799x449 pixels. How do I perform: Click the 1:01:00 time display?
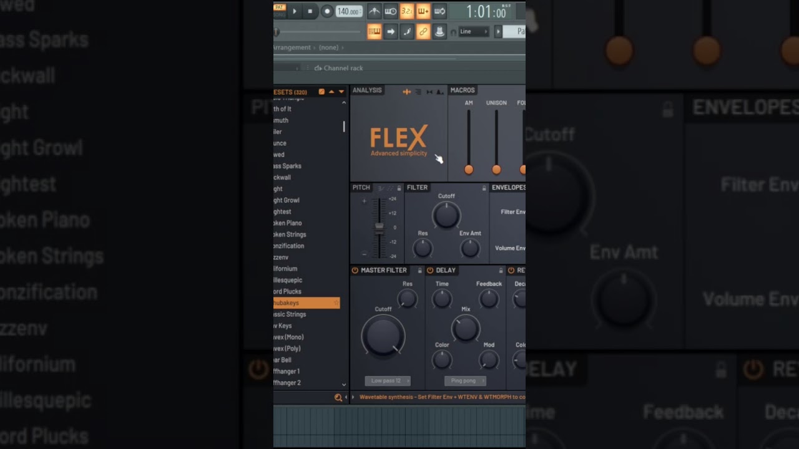488,12
